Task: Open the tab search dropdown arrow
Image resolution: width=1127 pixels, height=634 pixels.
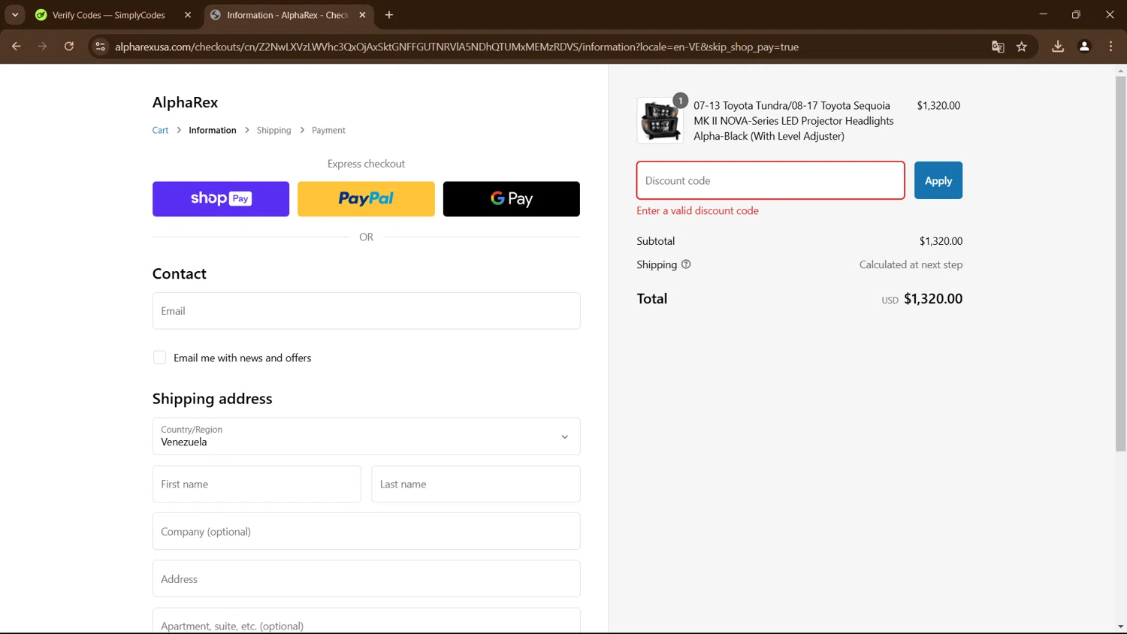Action: pyautogui.click(x=15, y=14)
